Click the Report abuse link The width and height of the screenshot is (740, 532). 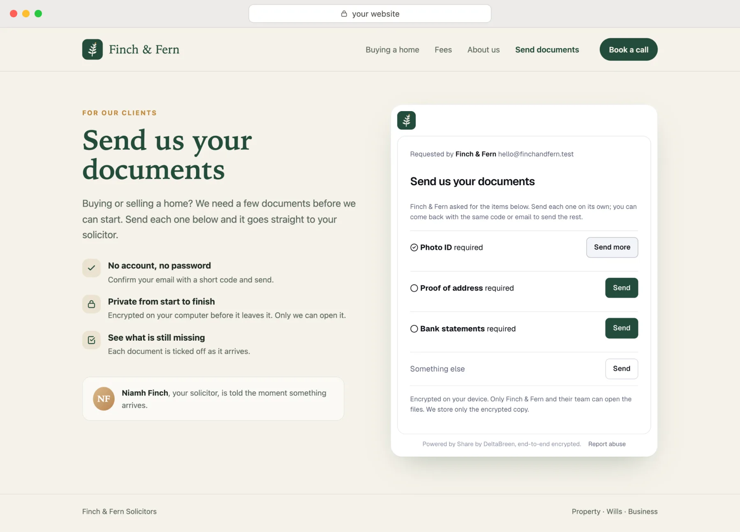607,444
